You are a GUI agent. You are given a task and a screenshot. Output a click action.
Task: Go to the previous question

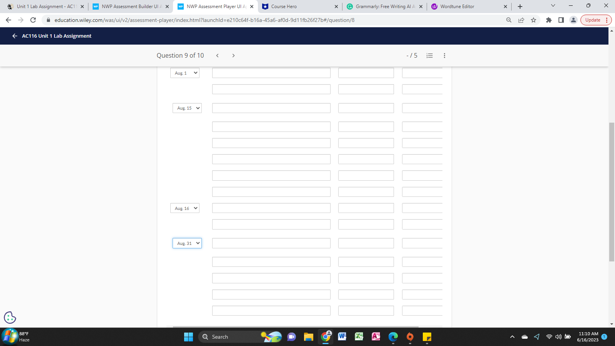click(x=218, y=56)
